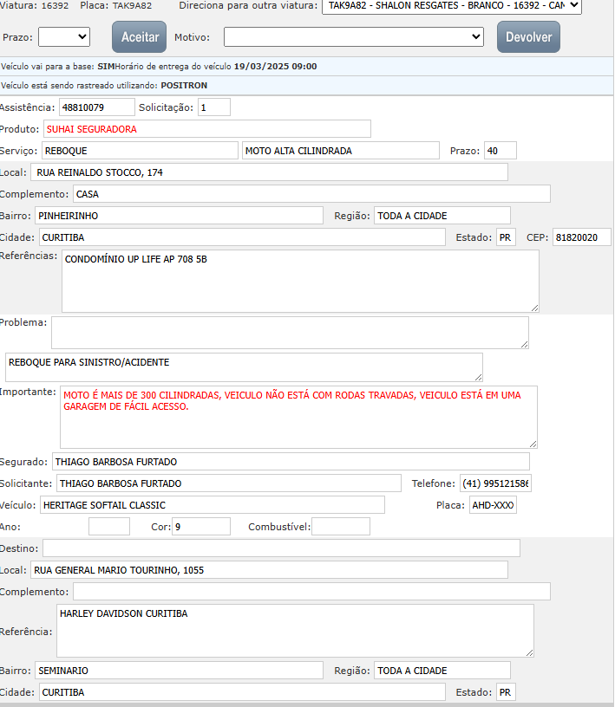
Task: Click the origin Região field TODA A CIDADE
Action: pos(442,216)
